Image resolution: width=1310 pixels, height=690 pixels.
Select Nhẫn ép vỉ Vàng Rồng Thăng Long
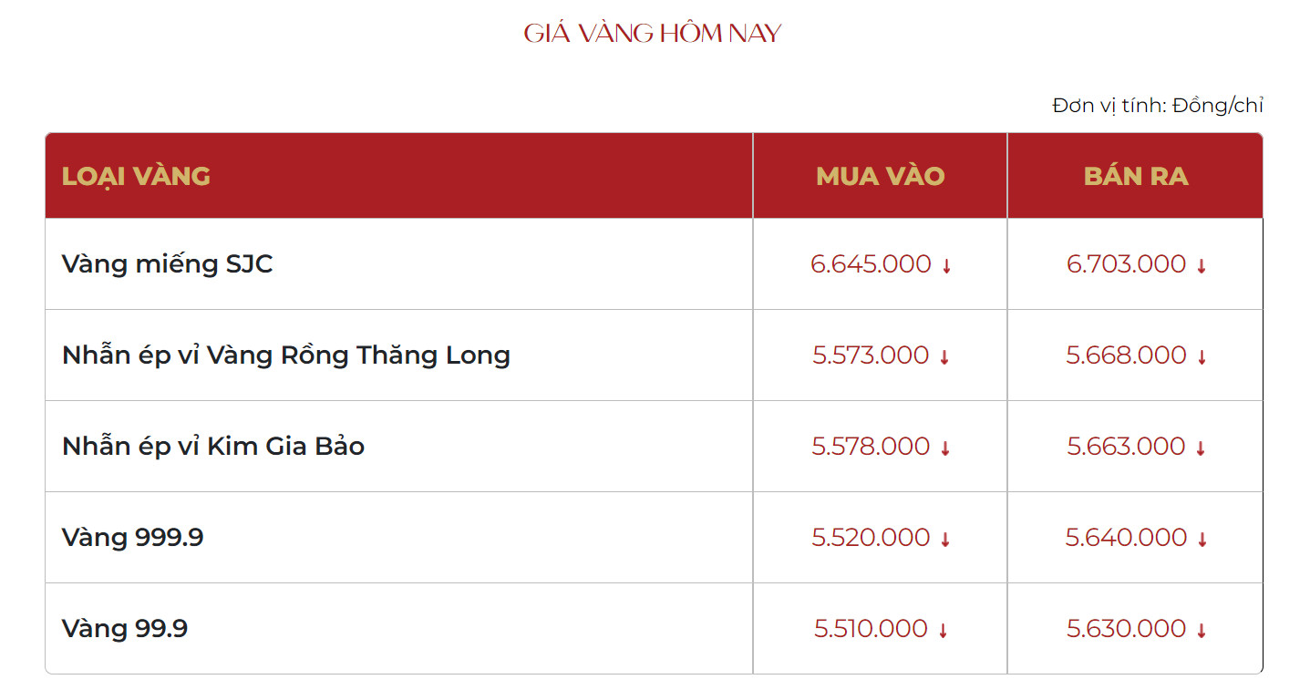286,355
